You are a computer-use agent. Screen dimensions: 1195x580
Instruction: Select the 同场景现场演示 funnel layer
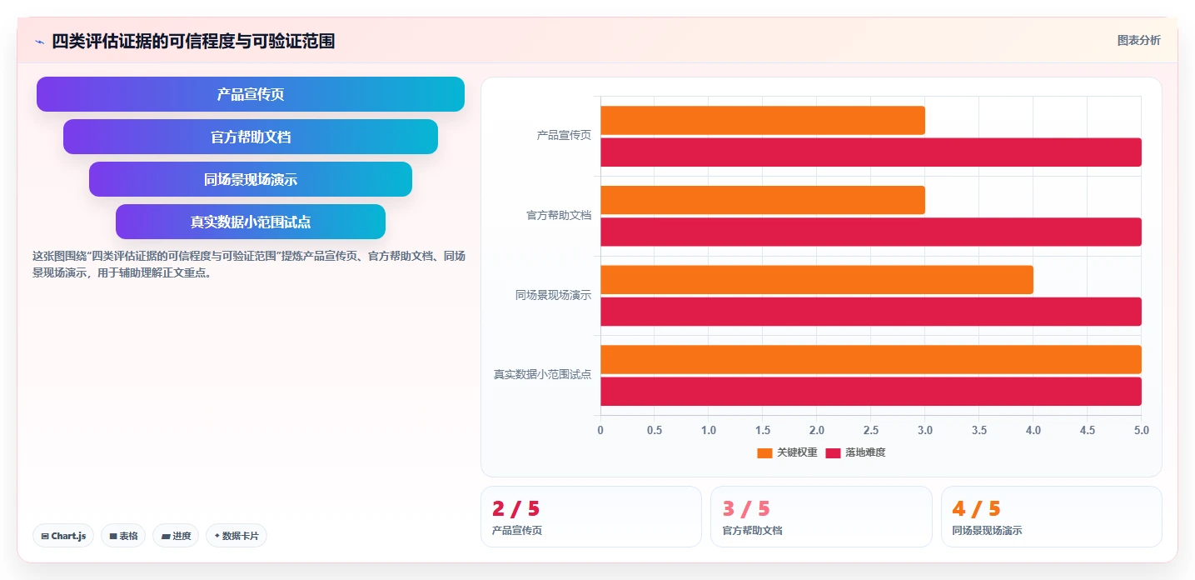[251, 179]
